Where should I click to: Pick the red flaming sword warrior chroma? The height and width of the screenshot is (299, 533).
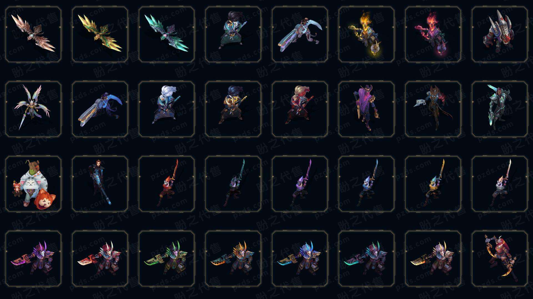pos(167,184)
